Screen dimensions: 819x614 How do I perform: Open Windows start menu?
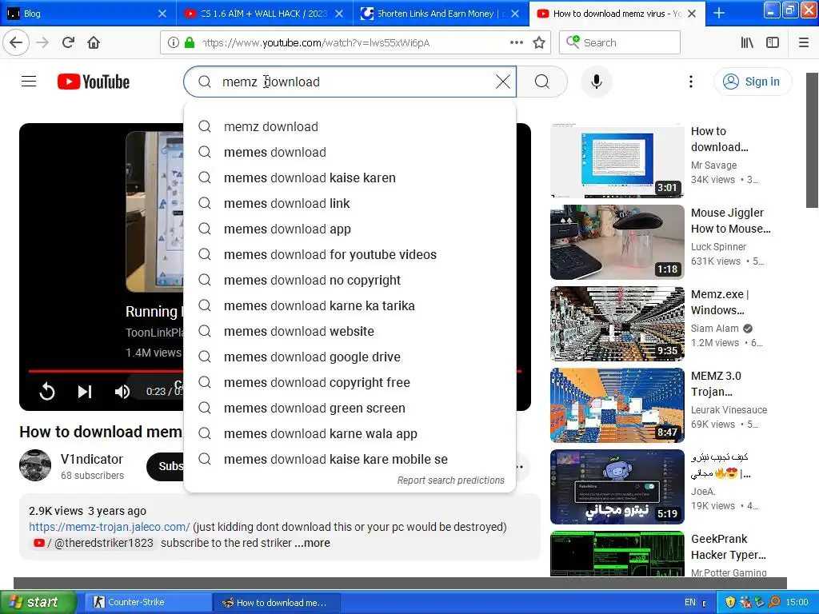pos(38,602)
